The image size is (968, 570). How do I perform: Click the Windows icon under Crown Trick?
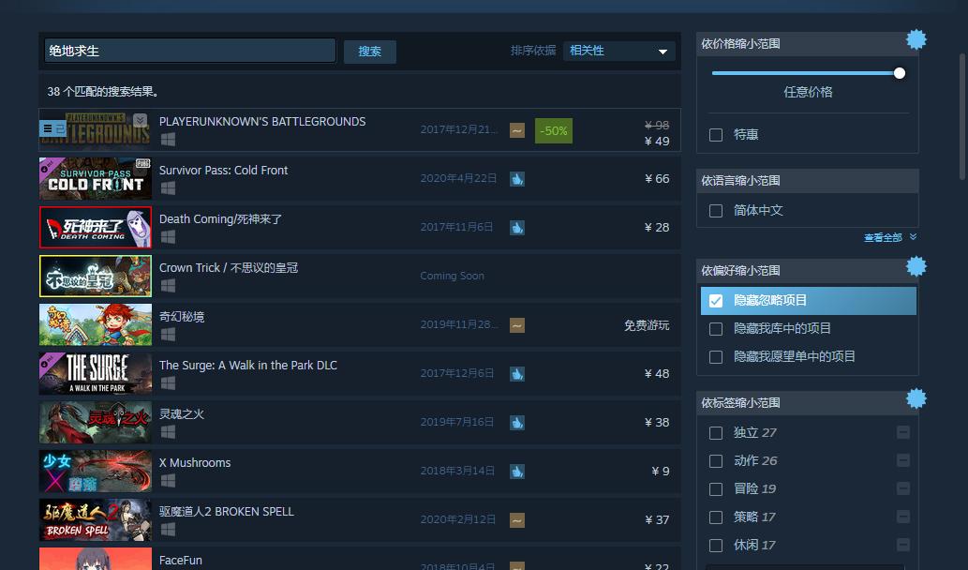tap(168, 286)
